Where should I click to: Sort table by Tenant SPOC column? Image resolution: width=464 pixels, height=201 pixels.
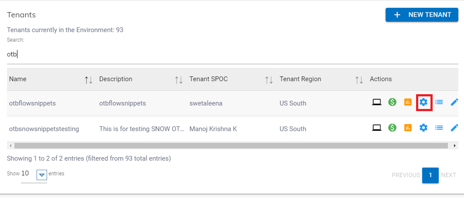pyautogui.click(x=269, y=79)
